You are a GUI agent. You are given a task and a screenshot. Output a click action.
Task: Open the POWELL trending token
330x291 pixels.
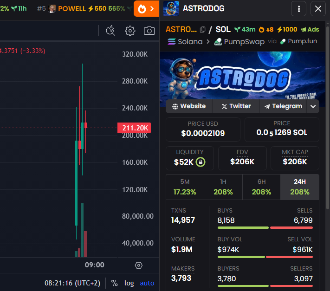coord(72,9)
